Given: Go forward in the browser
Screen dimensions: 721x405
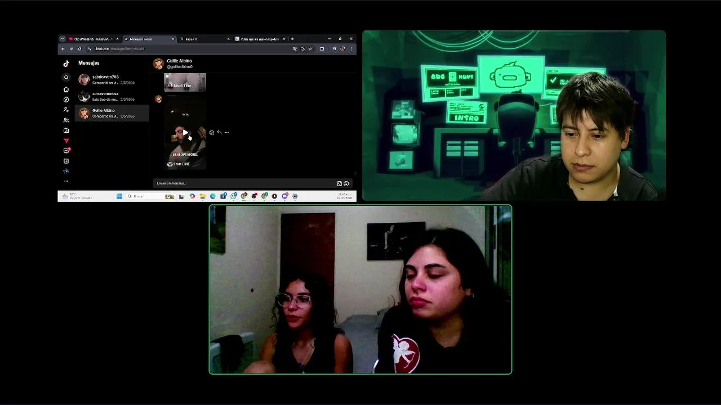Looking at the screenshot, I should [x=71, y=49].
